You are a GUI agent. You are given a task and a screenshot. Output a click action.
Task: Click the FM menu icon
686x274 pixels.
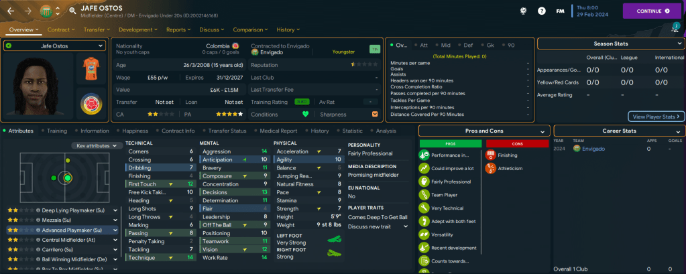pyautogui.click(x=561, y=11)
